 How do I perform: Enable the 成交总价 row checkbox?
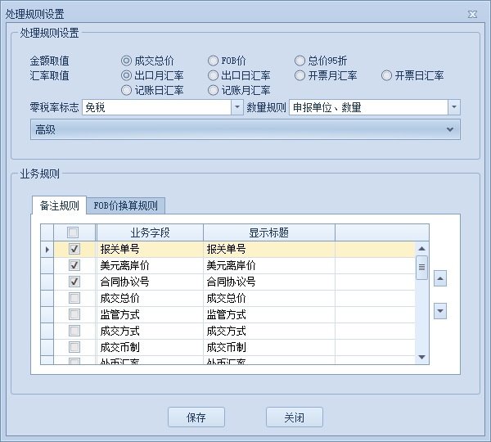tap(74, 298)
